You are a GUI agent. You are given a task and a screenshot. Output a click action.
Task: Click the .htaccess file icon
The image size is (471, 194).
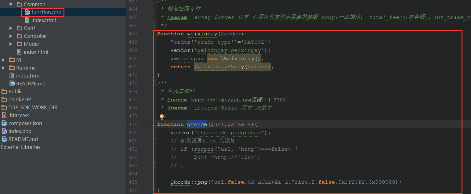4,115
